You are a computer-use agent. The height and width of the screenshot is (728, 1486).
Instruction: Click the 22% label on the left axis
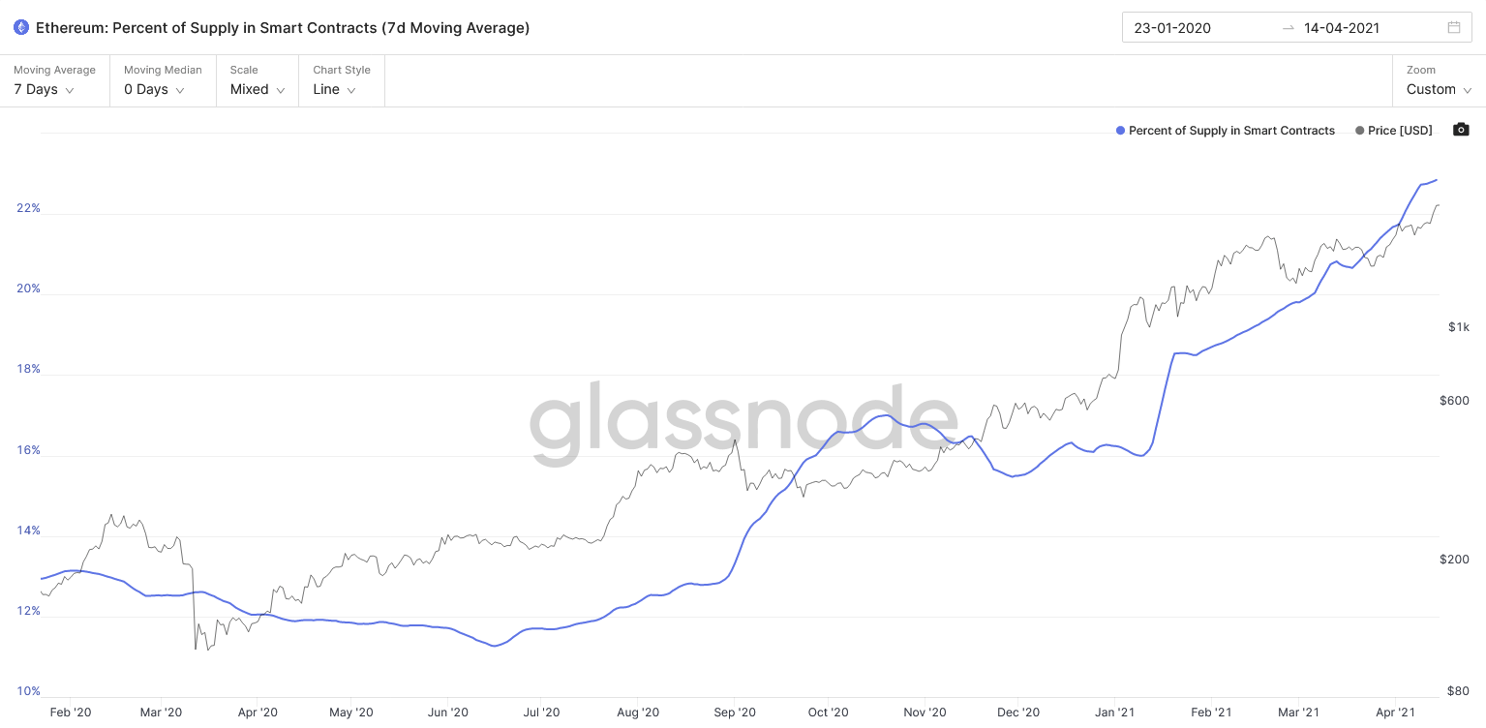coord(28,208)
